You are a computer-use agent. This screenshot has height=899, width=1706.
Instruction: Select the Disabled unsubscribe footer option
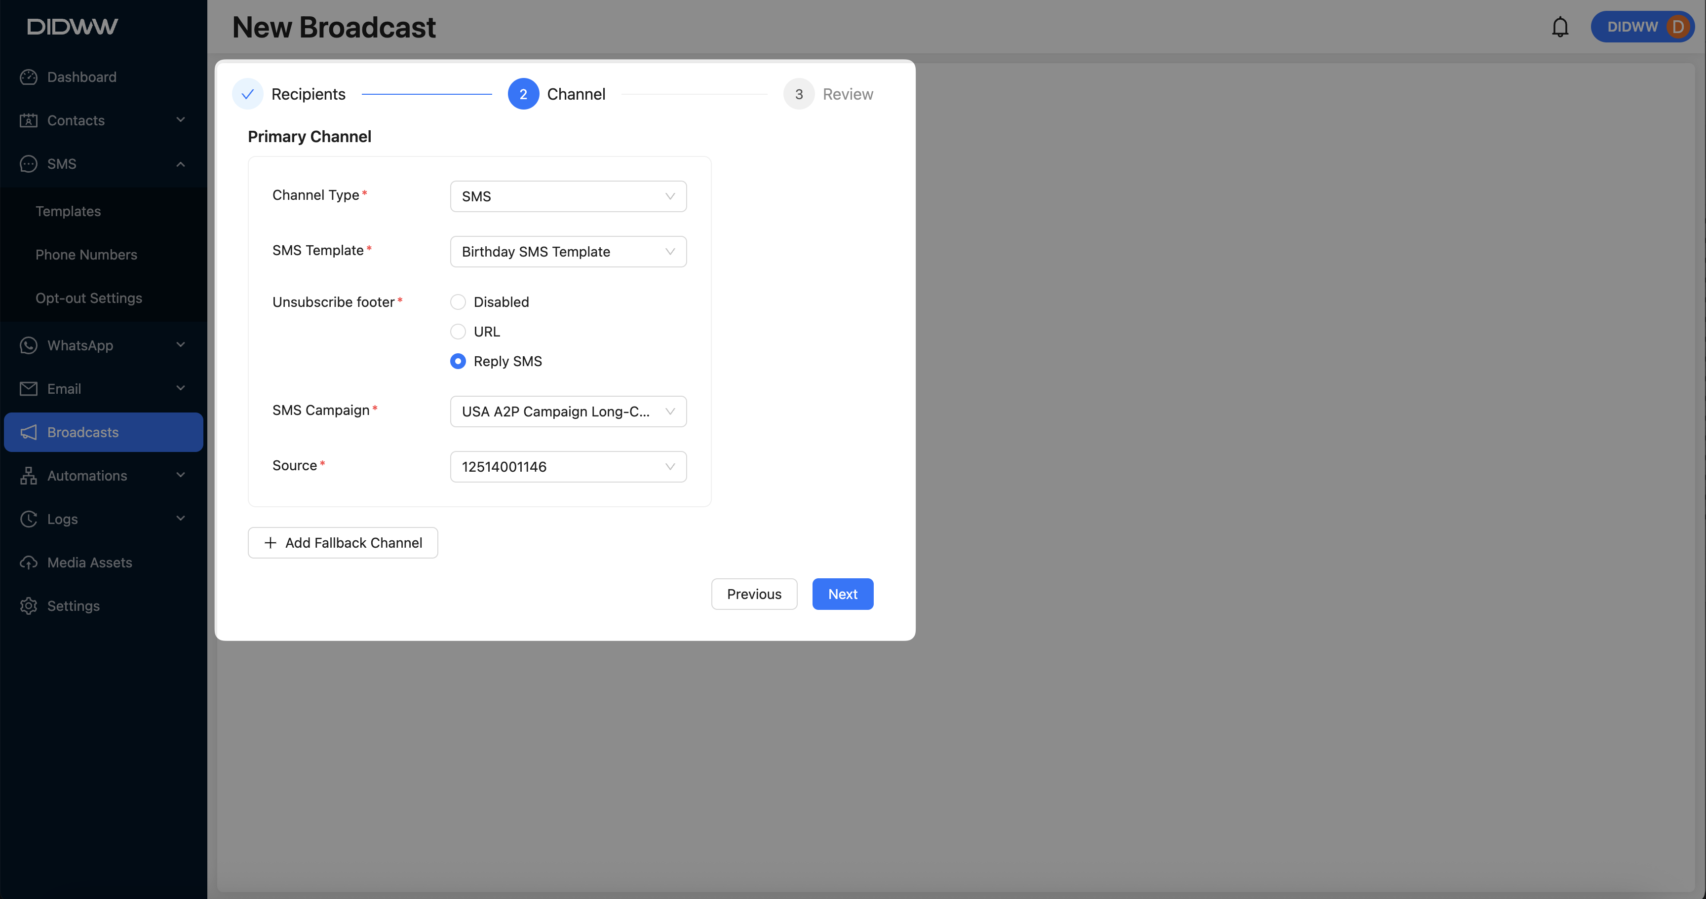(x=458, y=302)
